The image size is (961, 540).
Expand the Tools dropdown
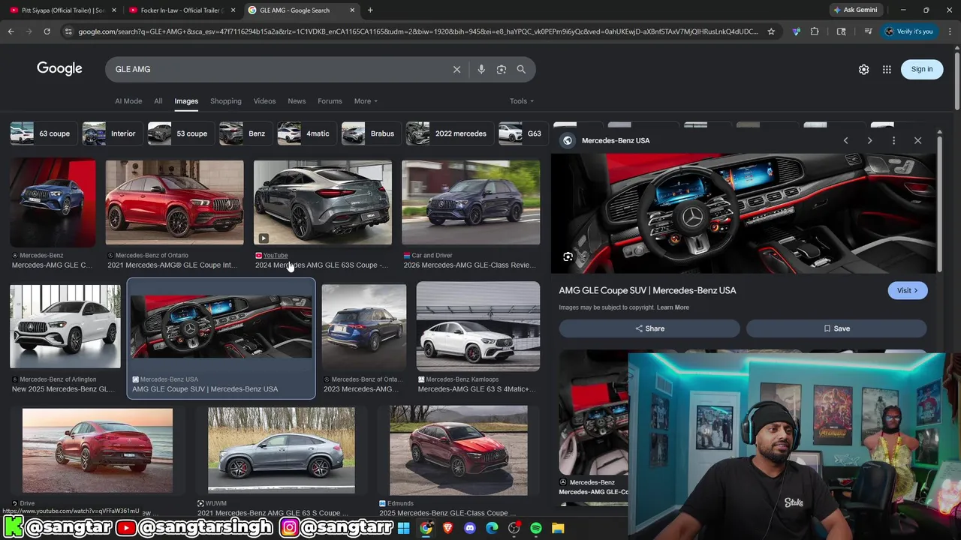pyautogui.click(x=522, y=101)
